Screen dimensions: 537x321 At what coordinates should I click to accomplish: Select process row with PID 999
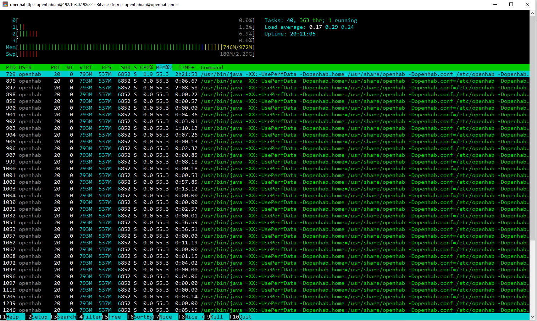(x=265, y=162)
